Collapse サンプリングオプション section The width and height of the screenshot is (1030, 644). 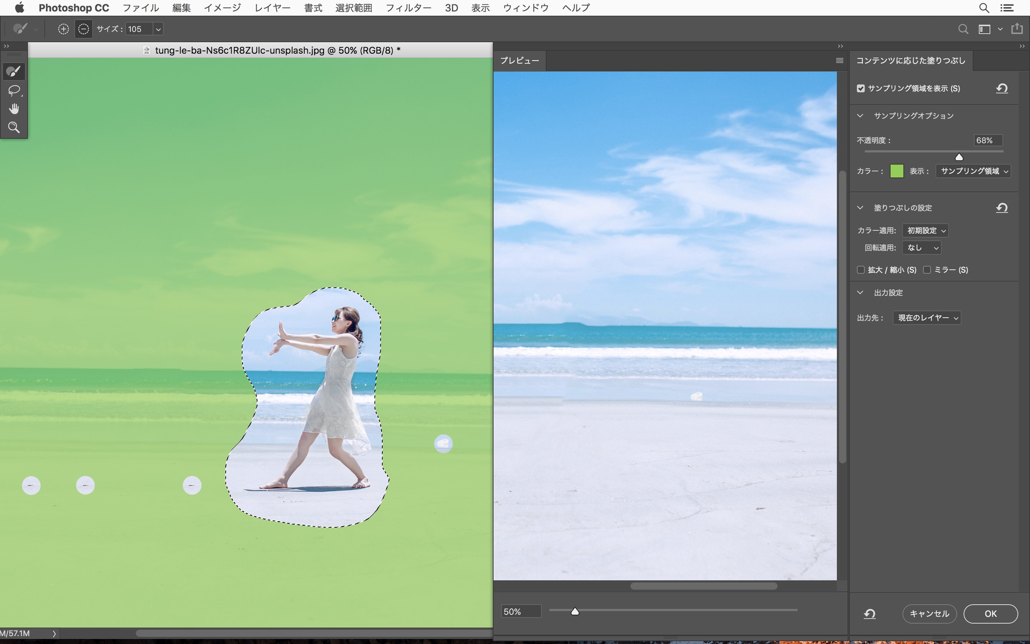861,116
